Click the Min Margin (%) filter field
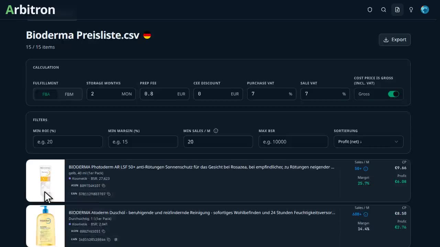This screenshot has height=247, width=440. tap(143, 142)
